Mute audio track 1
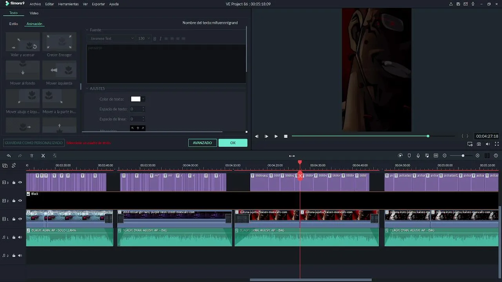The image size is (502, 282). coord(20,237)
